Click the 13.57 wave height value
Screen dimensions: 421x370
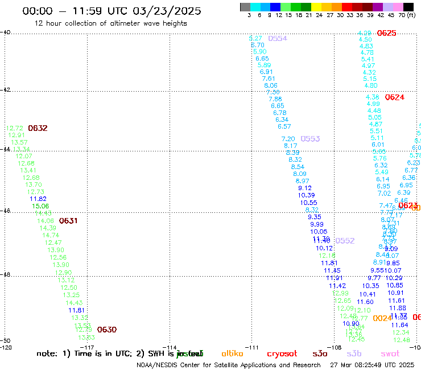tap(19, 142)
